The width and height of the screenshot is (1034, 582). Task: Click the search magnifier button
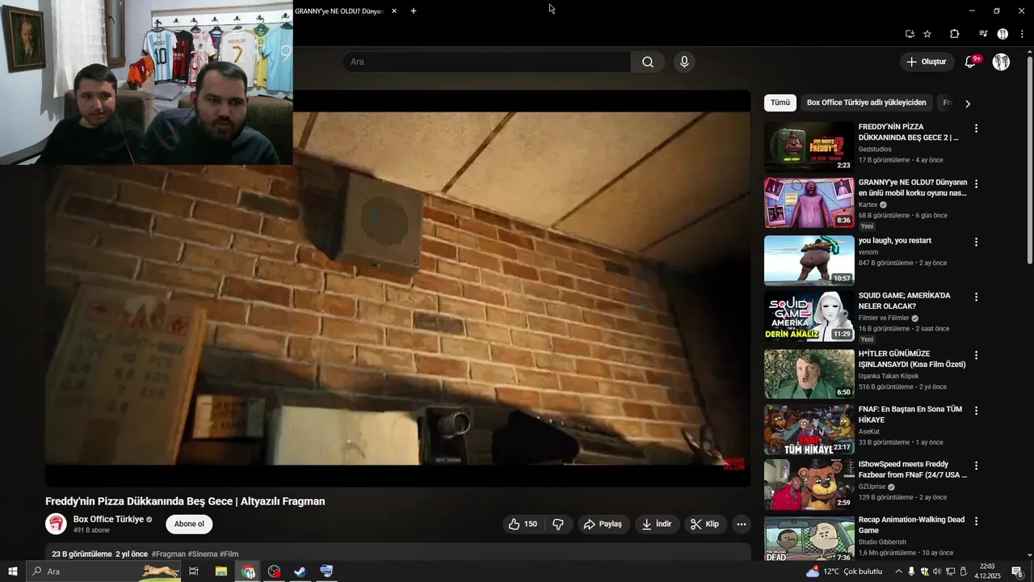tap(648, 62)
